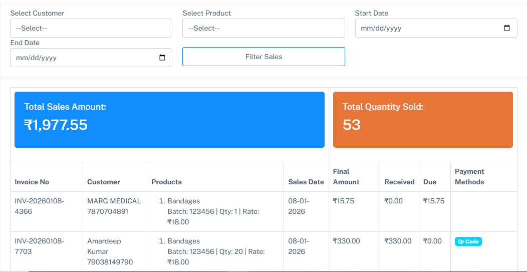Image resolution: width=527 pixels, height=272 pixels.
Task: Expand the Select Customer dropdown
Action: pos(91,28)
